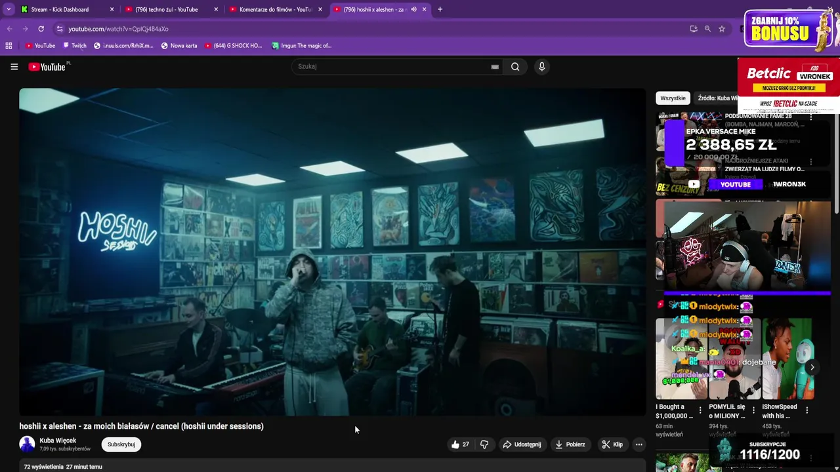Open Kuba Więcek channel avatar
The width and height of the screenshot is (840, 472).
click(27, 444)
